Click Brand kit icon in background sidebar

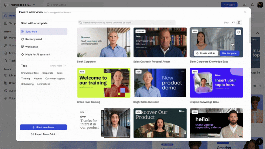[x=6, y=83]
